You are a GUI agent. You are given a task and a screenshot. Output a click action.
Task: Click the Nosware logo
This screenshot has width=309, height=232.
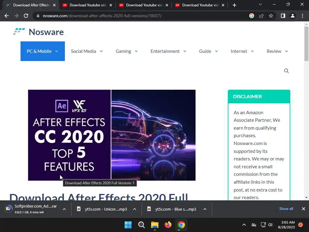(x=38, y=32)
